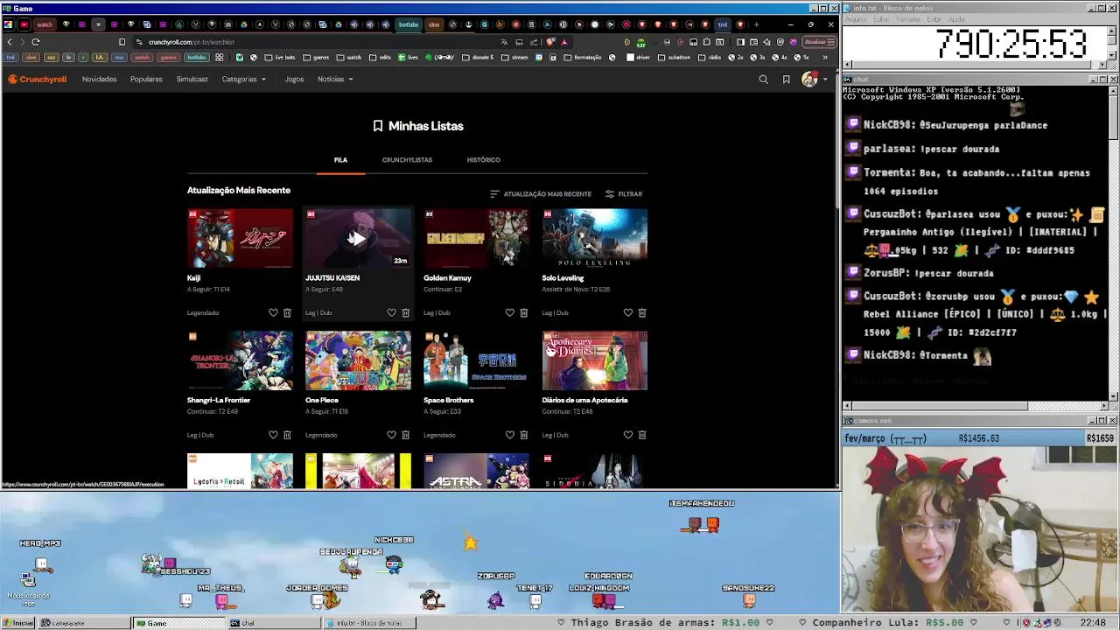Expand the Notícias dropdown

335,80
